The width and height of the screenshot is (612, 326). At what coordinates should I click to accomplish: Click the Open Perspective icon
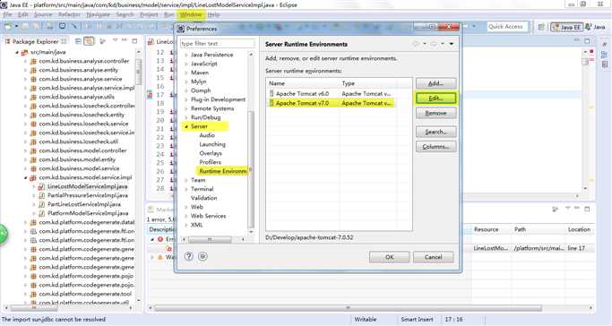[541, 27]
